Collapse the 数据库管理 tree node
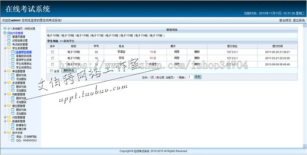The height and width of the screenshot is (155, 307). 5,121
